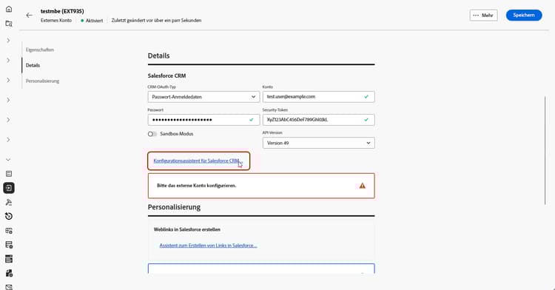Go to the Details section tab
The width and height of the screenshot is (555, 290).
(33, 65)
